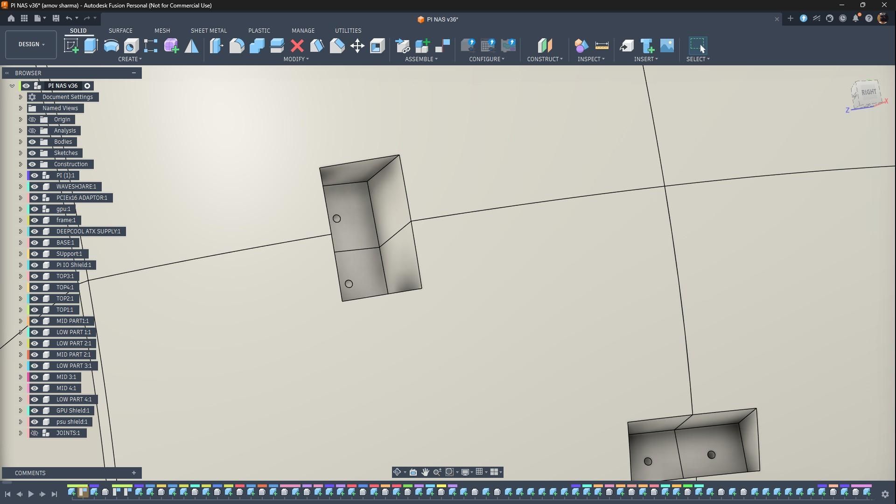
Task: Switch to the SURFACE tab
Action: click(120, 31)
